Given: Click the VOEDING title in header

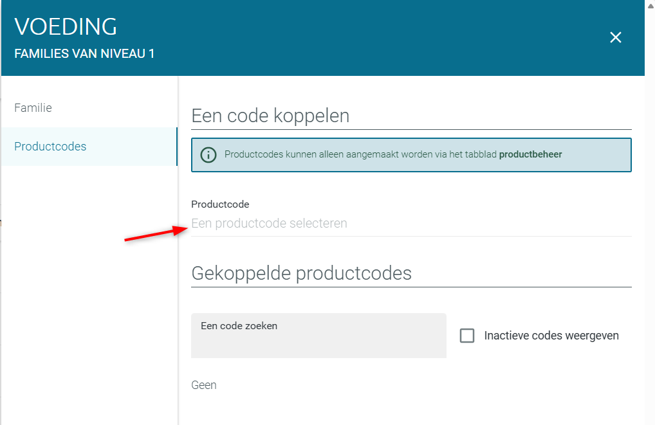Looking at the screenshot, I should pyautogui.click(x=66, y=27).
